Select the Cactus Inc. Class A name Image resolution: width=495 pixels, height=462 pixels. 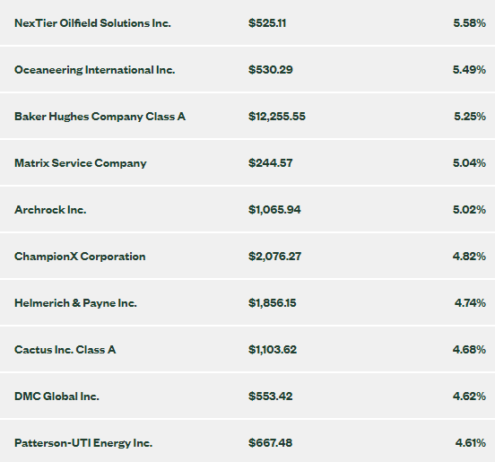(65, 350)
